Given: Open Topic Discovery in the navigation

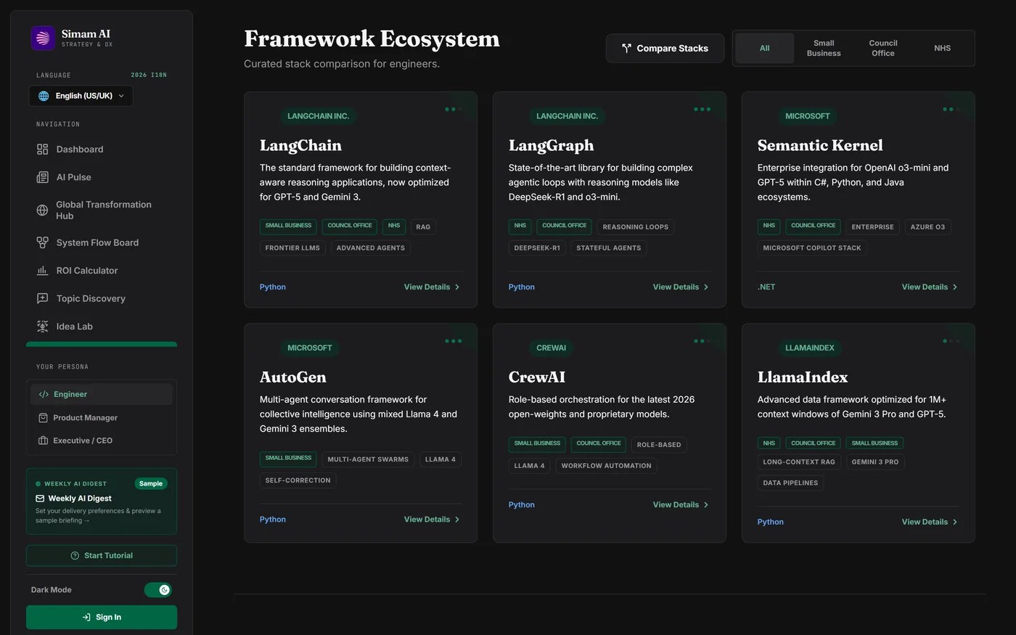Looking at the screenshot, I should [x=102, y=298].
